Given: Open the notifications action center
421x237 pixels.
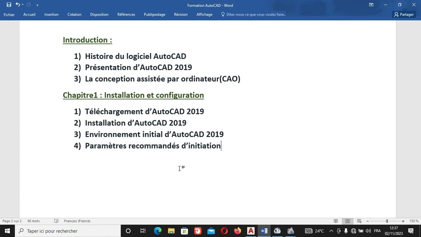Looking at the screenshot, I should tap(411, 231).
